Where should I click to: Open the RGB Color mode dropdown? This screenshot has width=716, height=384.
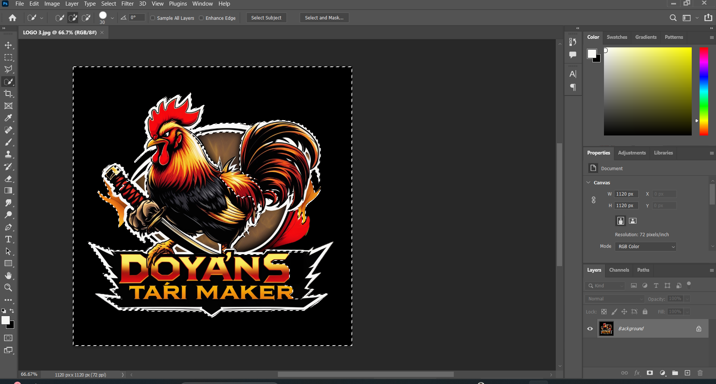pos(645,247)
